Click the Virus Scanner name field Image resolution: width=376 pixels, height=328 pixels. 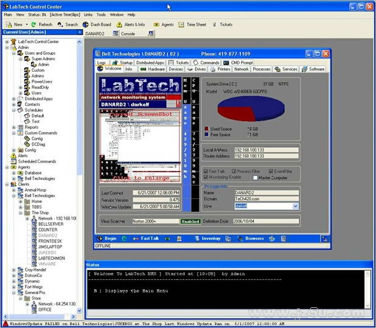click(x=155, y=221)
